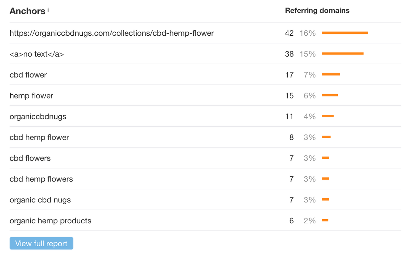Click the "cbd flower" anchor text
Image resolution: width=412 pixels, height=258 pixels.
(x=28, y=75)
